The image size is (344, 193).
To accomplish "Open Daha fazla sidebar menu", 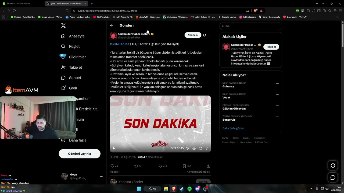I will tap(74, 140).
